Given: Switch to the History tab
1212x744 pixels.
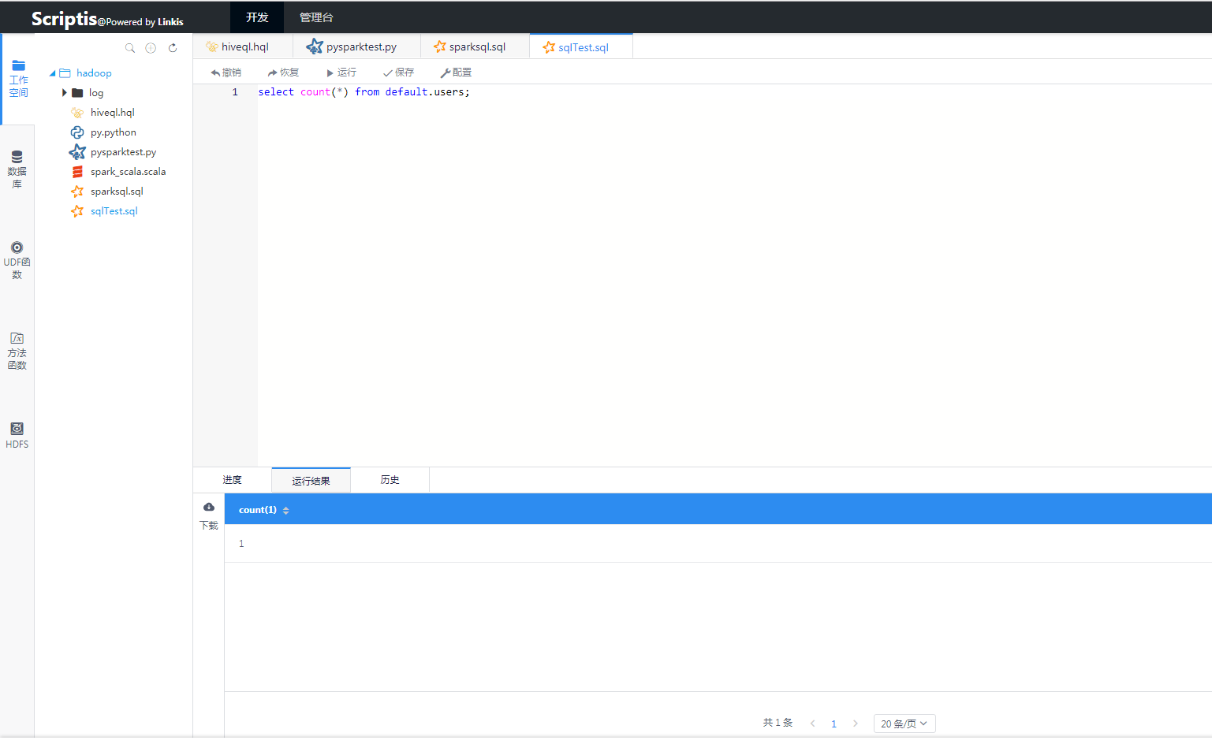Looking at the screenshot, I should tap(390, 480).
